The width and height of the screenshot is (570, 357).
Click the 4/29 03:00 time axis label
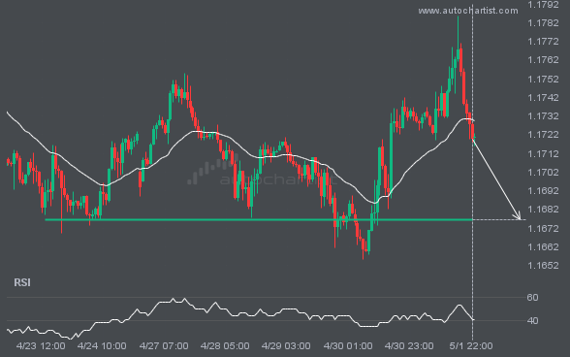coord(286,345)
